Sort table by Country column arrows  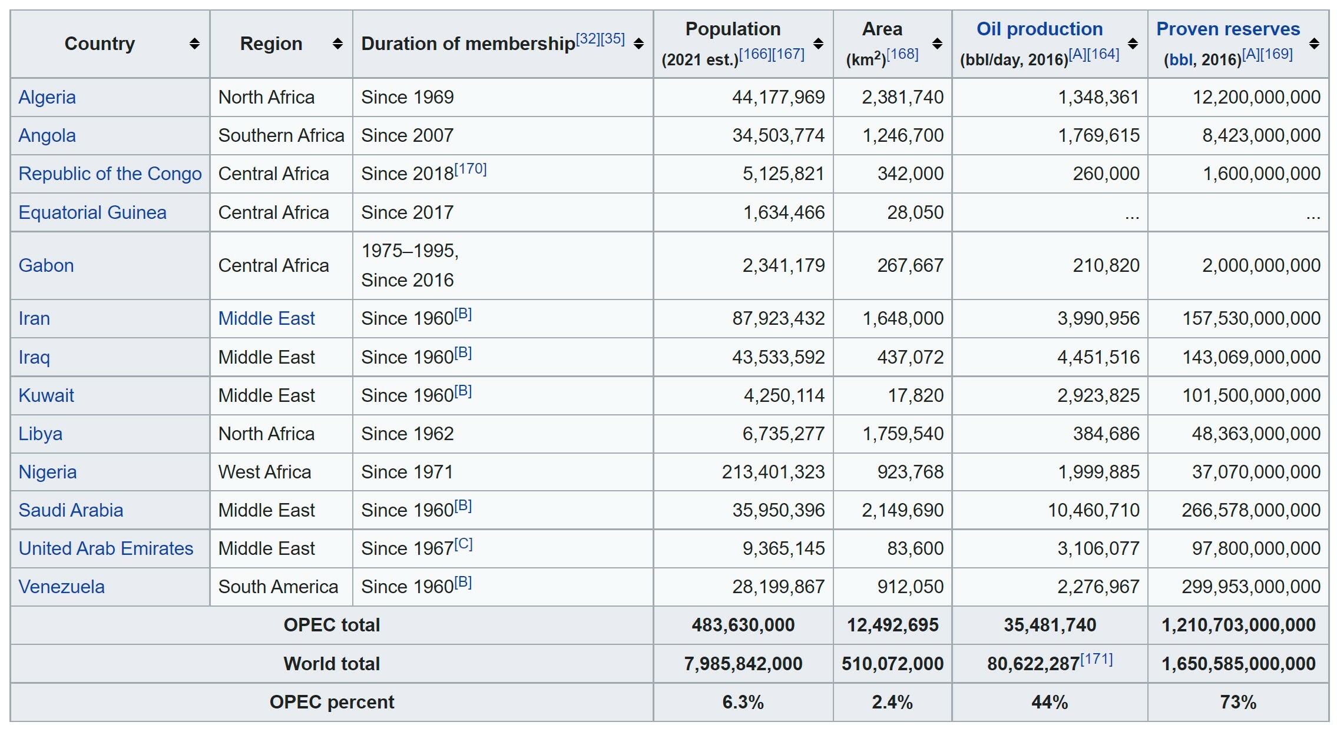tap(194, 44)
